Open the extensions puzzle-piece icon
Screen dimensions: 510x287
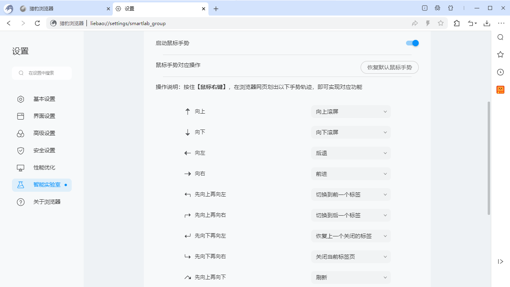click(x=457, y=23)
